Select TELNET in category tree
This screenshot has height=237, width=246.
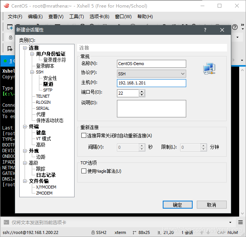point(43,96)
